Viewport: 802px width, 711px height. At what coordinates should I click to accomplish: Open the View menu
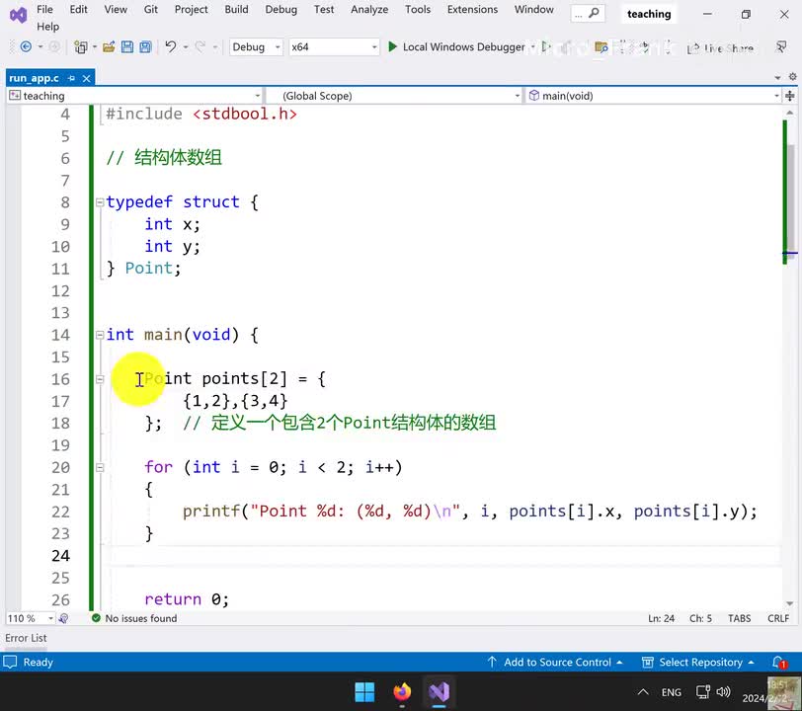click(x=116, y=9)
